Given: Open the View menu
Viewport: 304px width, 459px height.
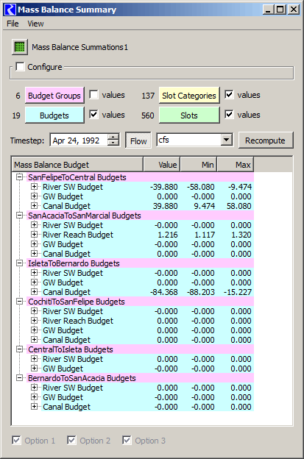Looking at the screenshot, I should (35, 24).
